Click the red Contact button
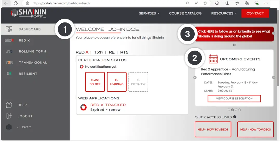 point(255,13)
